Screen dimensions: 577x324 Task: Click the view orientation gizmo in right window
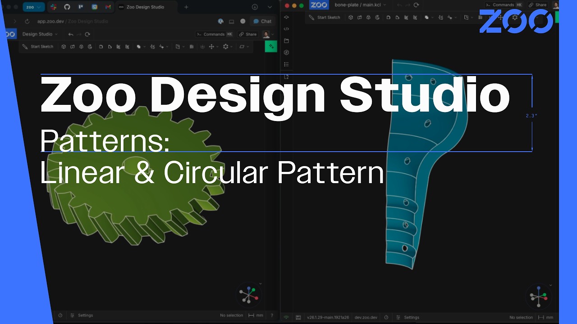click(539, 296)
